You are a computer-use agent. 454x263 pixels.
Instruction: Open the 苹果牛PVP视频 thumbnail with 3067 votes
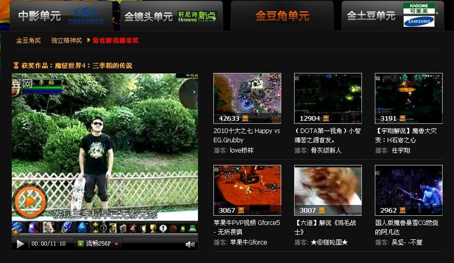[x=247, y=190]
